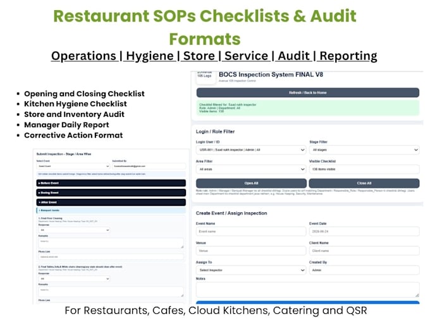The height and width of the screenshot is (322, 430).
Task: Click the Visible Checklist field
Action: 364,169
